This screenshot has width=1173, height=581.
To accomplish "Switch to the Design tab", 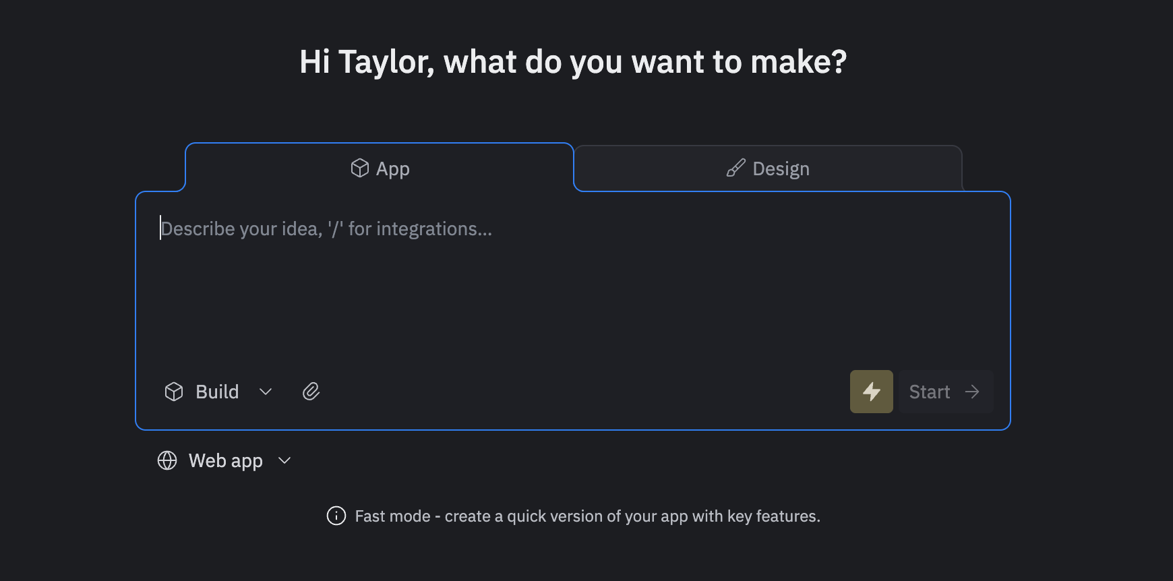I will click(781, 169).
